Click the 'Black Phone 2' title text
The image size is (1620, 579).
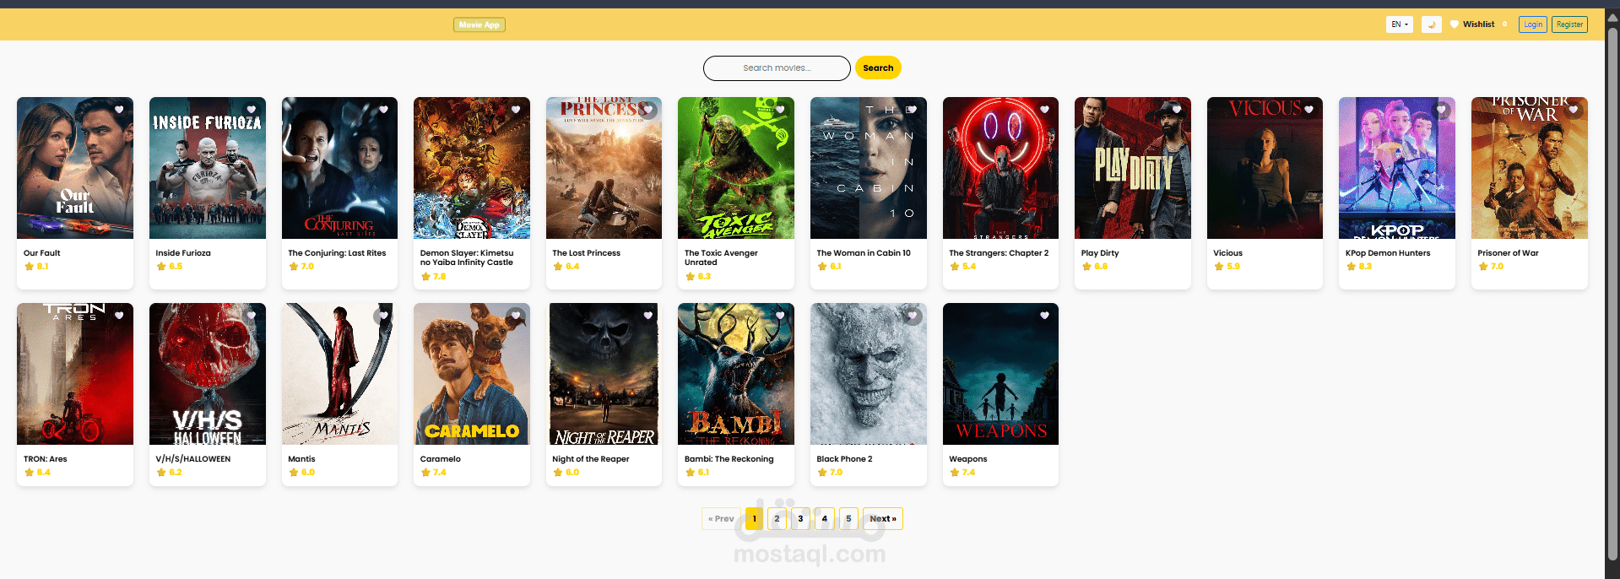[844, 459]
